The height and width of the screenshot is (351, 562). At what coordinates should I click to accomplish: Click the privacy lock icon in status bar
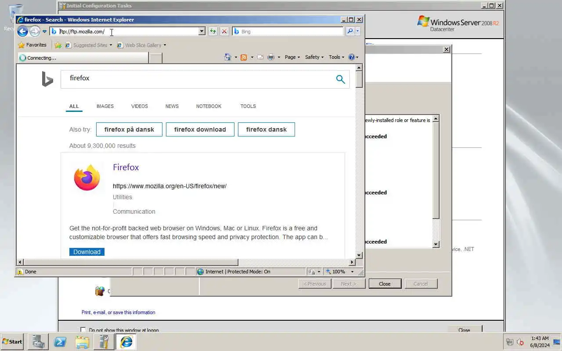(312, 272)
